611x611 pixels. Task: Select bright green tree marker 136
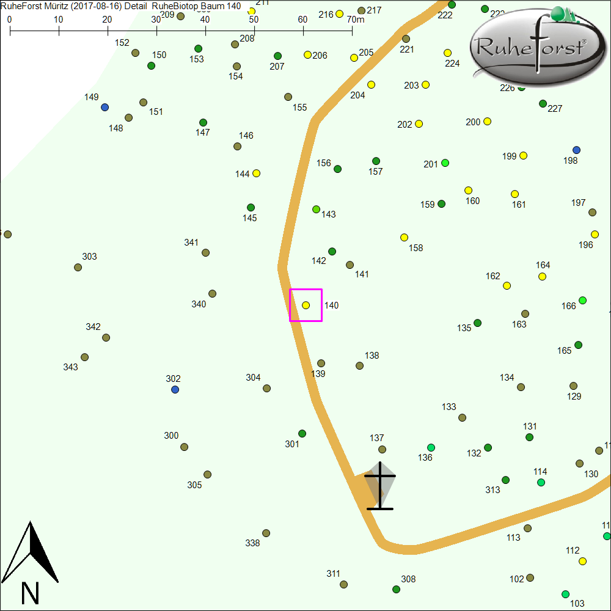pyautogui.click(x=431, y=447)
